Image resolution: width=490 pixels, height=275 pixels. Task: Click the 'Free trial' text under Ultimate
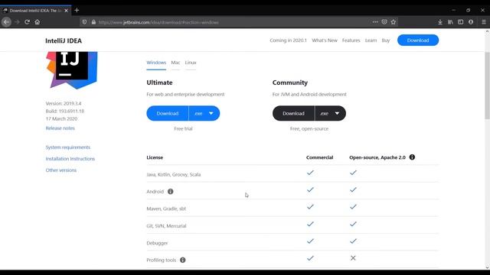(x=183, y=128)
